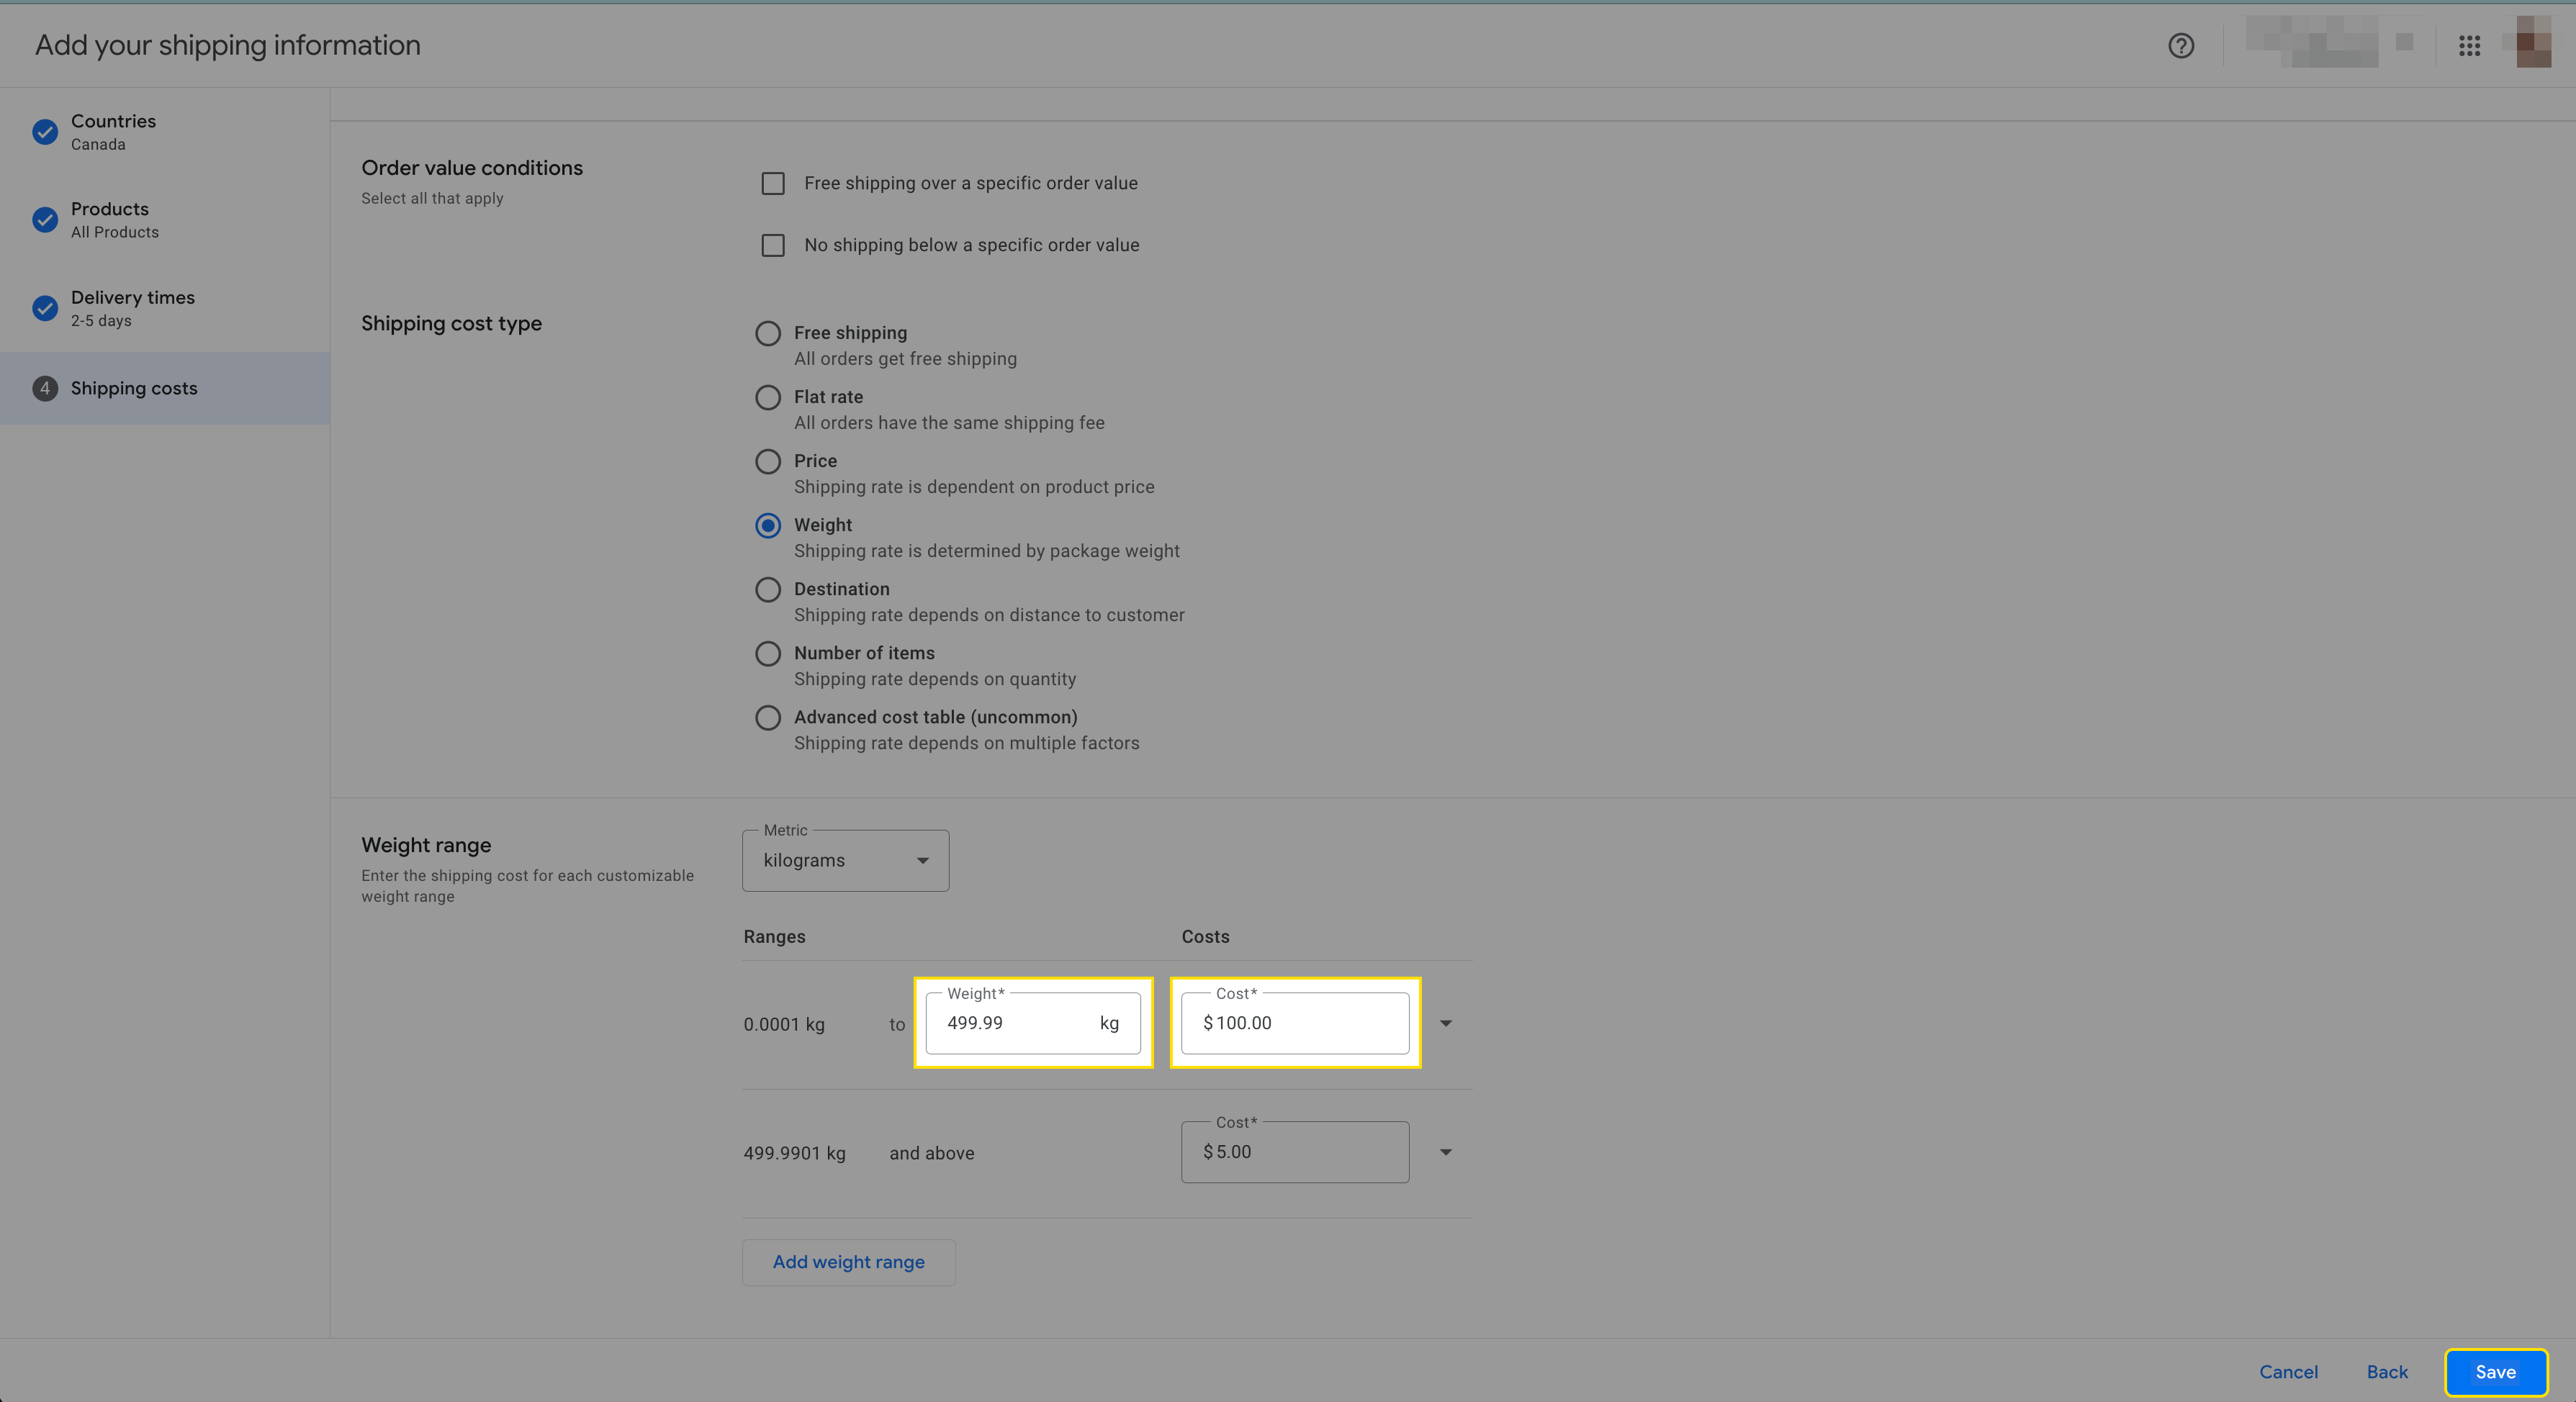Expand the dropdown arrow beside $100.00 cost
Viewport: 2576px width, 1402px height.
coord(1446,1023)
